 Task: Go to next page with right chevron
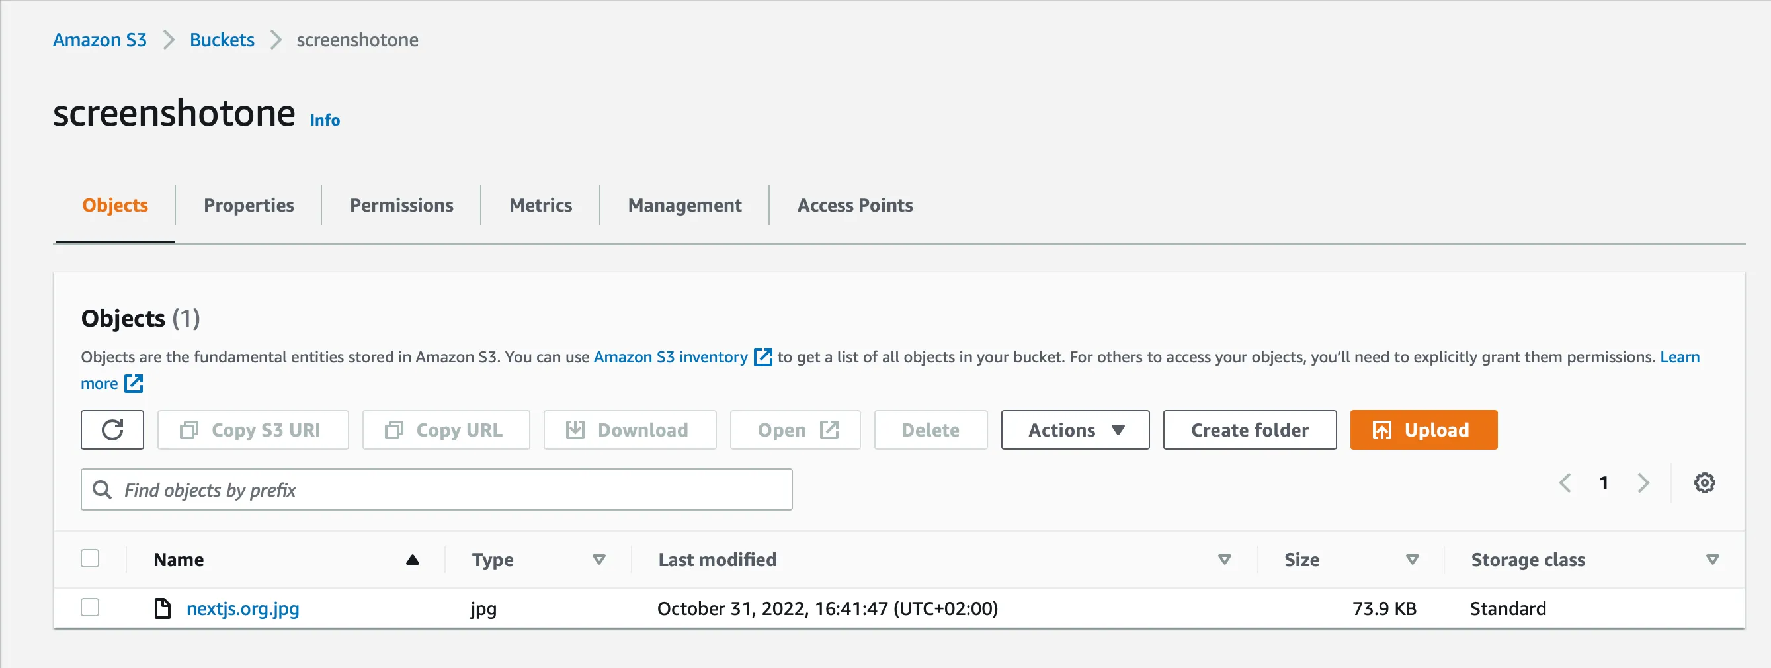pyautogui.click(x=1643, y=483)
